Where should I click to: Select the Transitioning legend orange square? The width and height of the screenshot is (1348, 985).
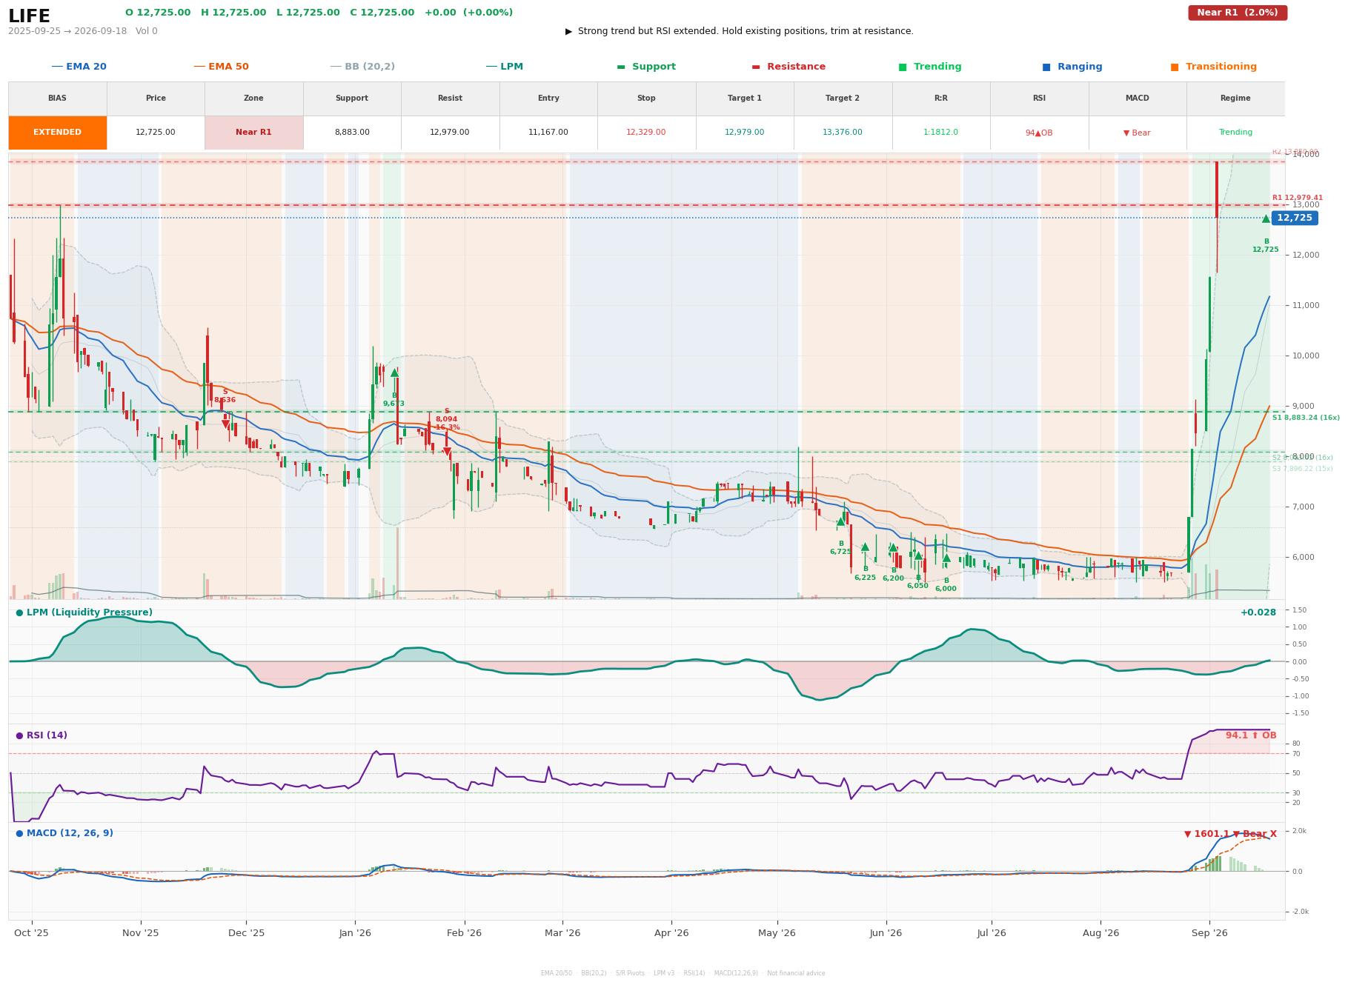point(1175,67)
